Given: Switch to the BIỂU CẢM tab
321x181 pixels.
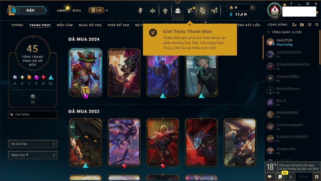Looking at the screenshot, I should (65, 25).
